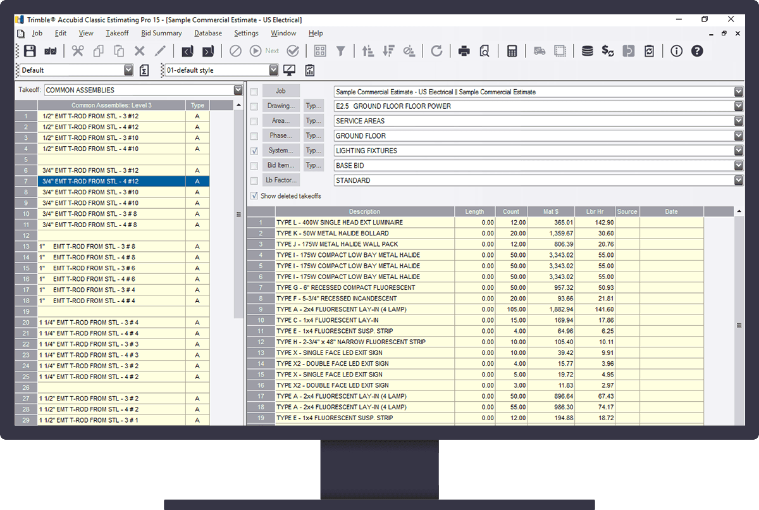The height and width of the screenshot is (510, 759).
Task: Uncheck Show deleted takeoffs
Action: (254, 196)
